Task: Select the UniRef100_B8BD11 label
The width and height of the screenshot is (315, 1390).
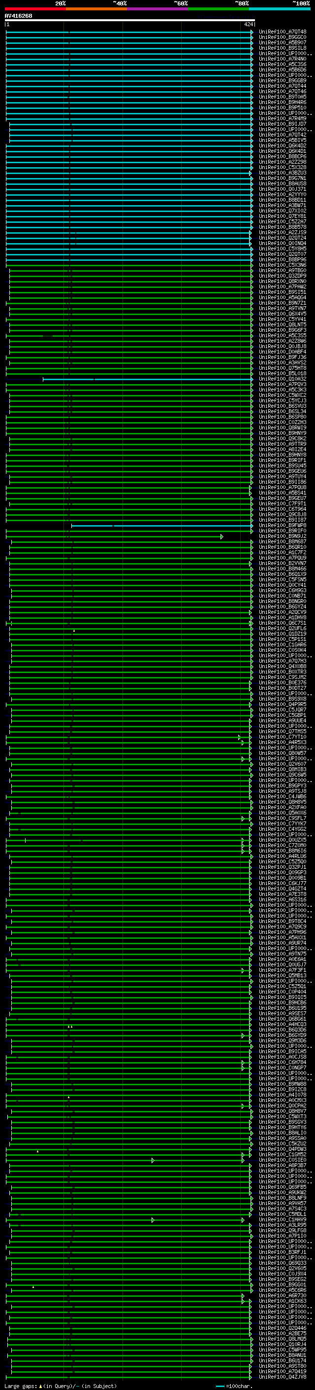Action: point(283,200)
